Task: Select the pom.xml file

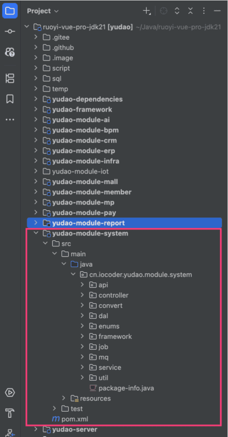Action: [x=70, y=419]
